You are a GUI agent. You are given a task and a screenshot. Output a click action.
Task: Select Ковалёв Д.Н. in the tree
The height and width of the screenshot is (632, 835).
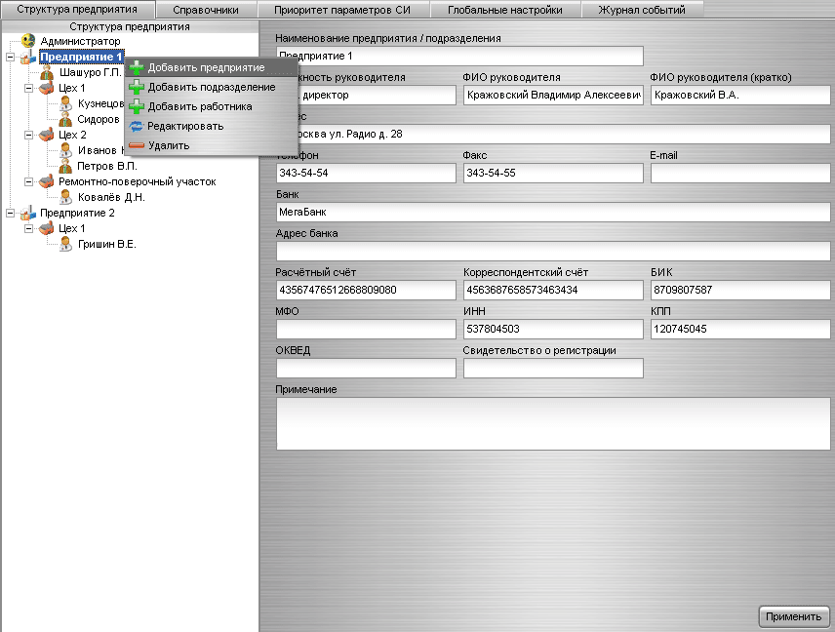click(111, 197)
